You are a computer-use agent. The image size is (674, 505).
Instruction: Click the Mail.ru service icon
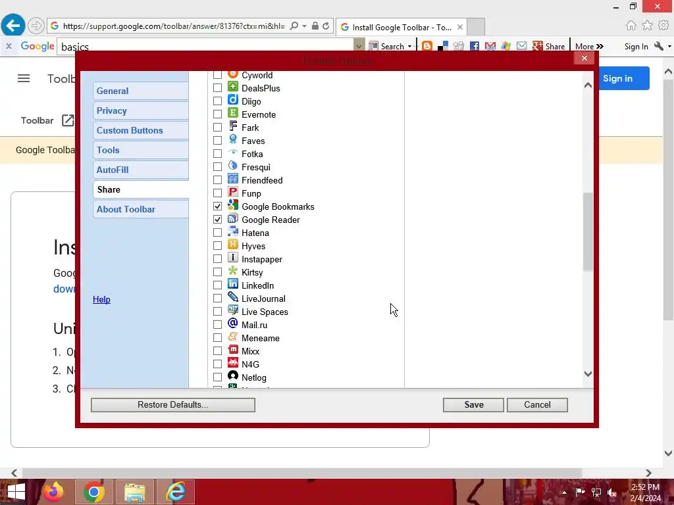(x=232, y=324)
